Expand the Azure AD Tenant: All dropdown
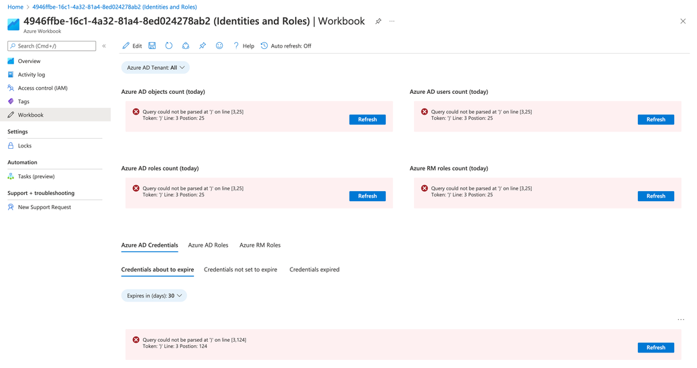Screen dimensions: 697x368 tap(156, 68)
